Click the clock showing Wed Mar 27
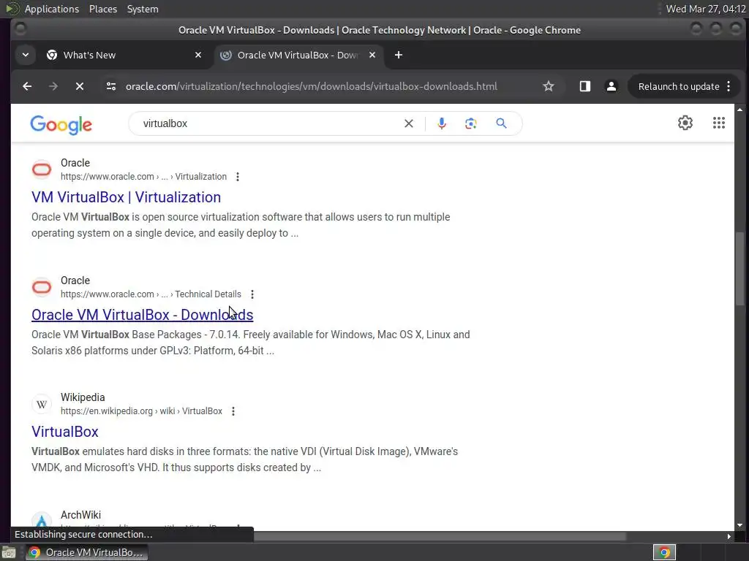Image resolution: width=749 pixels, height=561 pixels. [x=706, y=9]
